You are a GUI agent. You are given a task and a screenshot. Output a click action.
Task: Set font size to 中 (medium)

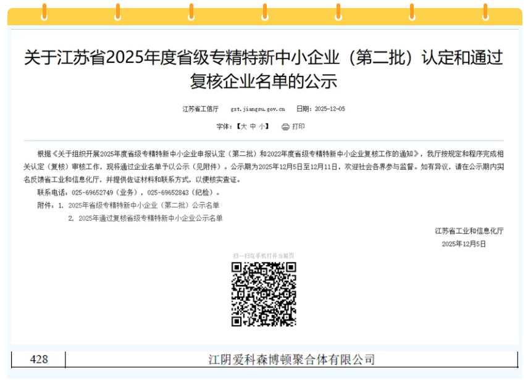click(x=253, y=127)
